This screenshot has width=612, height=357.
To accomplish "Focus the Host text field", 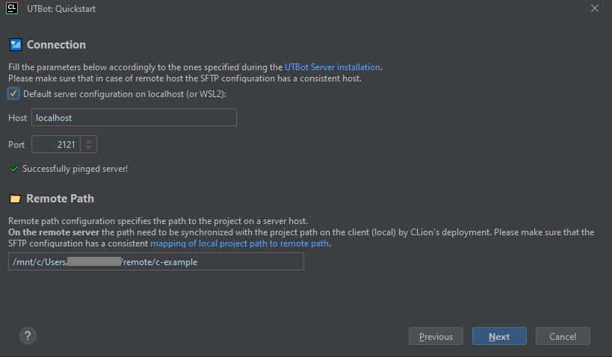I will [134, 118].
